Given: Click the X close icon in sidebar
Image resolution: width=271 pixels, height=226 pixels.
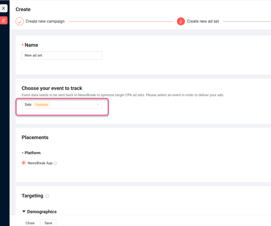Looking at the screenshot, I should coord(4,8).
